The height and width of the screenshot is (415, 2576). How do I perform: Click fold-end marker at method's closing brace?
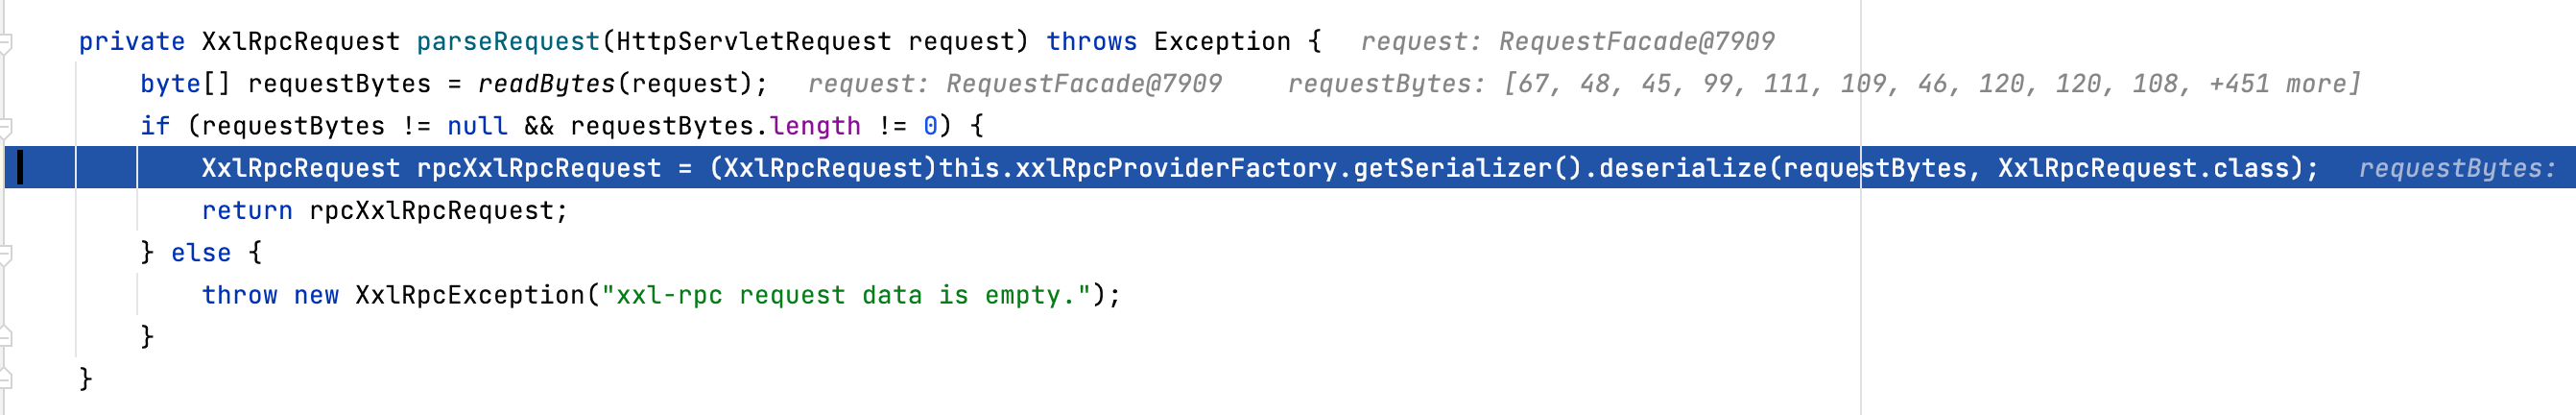6,379
